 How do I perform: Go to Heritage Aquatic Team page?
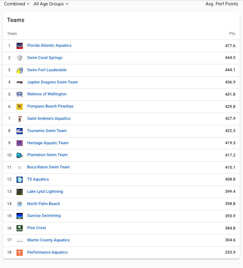pos(48,143)
